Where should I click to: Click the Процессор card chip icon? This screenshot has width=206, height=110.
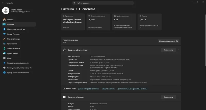coord(64,16)
